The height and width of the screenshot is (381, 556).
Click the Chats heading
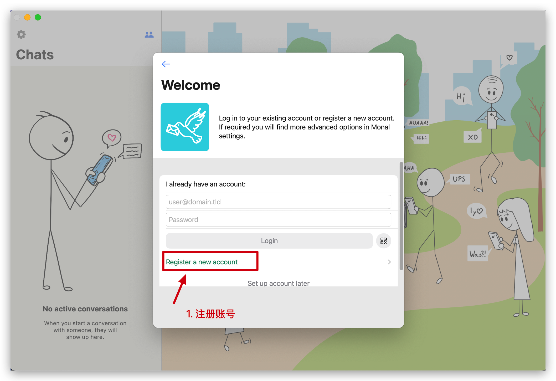35,55
